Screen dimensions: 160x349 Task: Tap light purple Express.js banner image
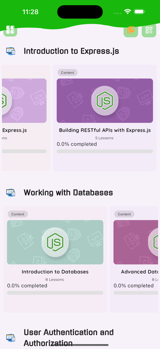(24, 101)
